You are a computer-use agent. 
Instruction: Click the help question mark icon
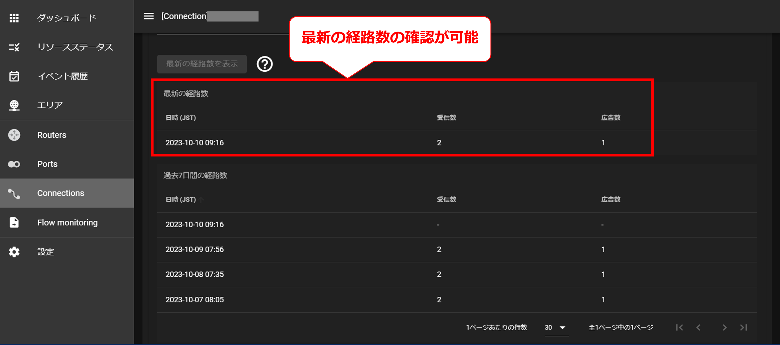point(265,64)
